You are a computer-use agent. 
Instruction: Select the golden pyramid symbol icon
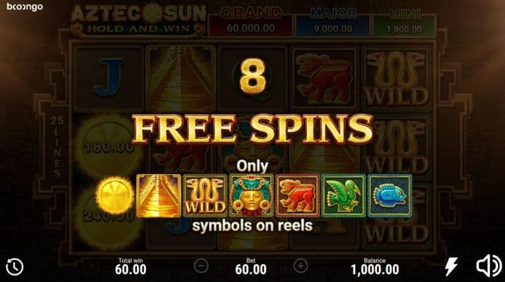(159, 196)
